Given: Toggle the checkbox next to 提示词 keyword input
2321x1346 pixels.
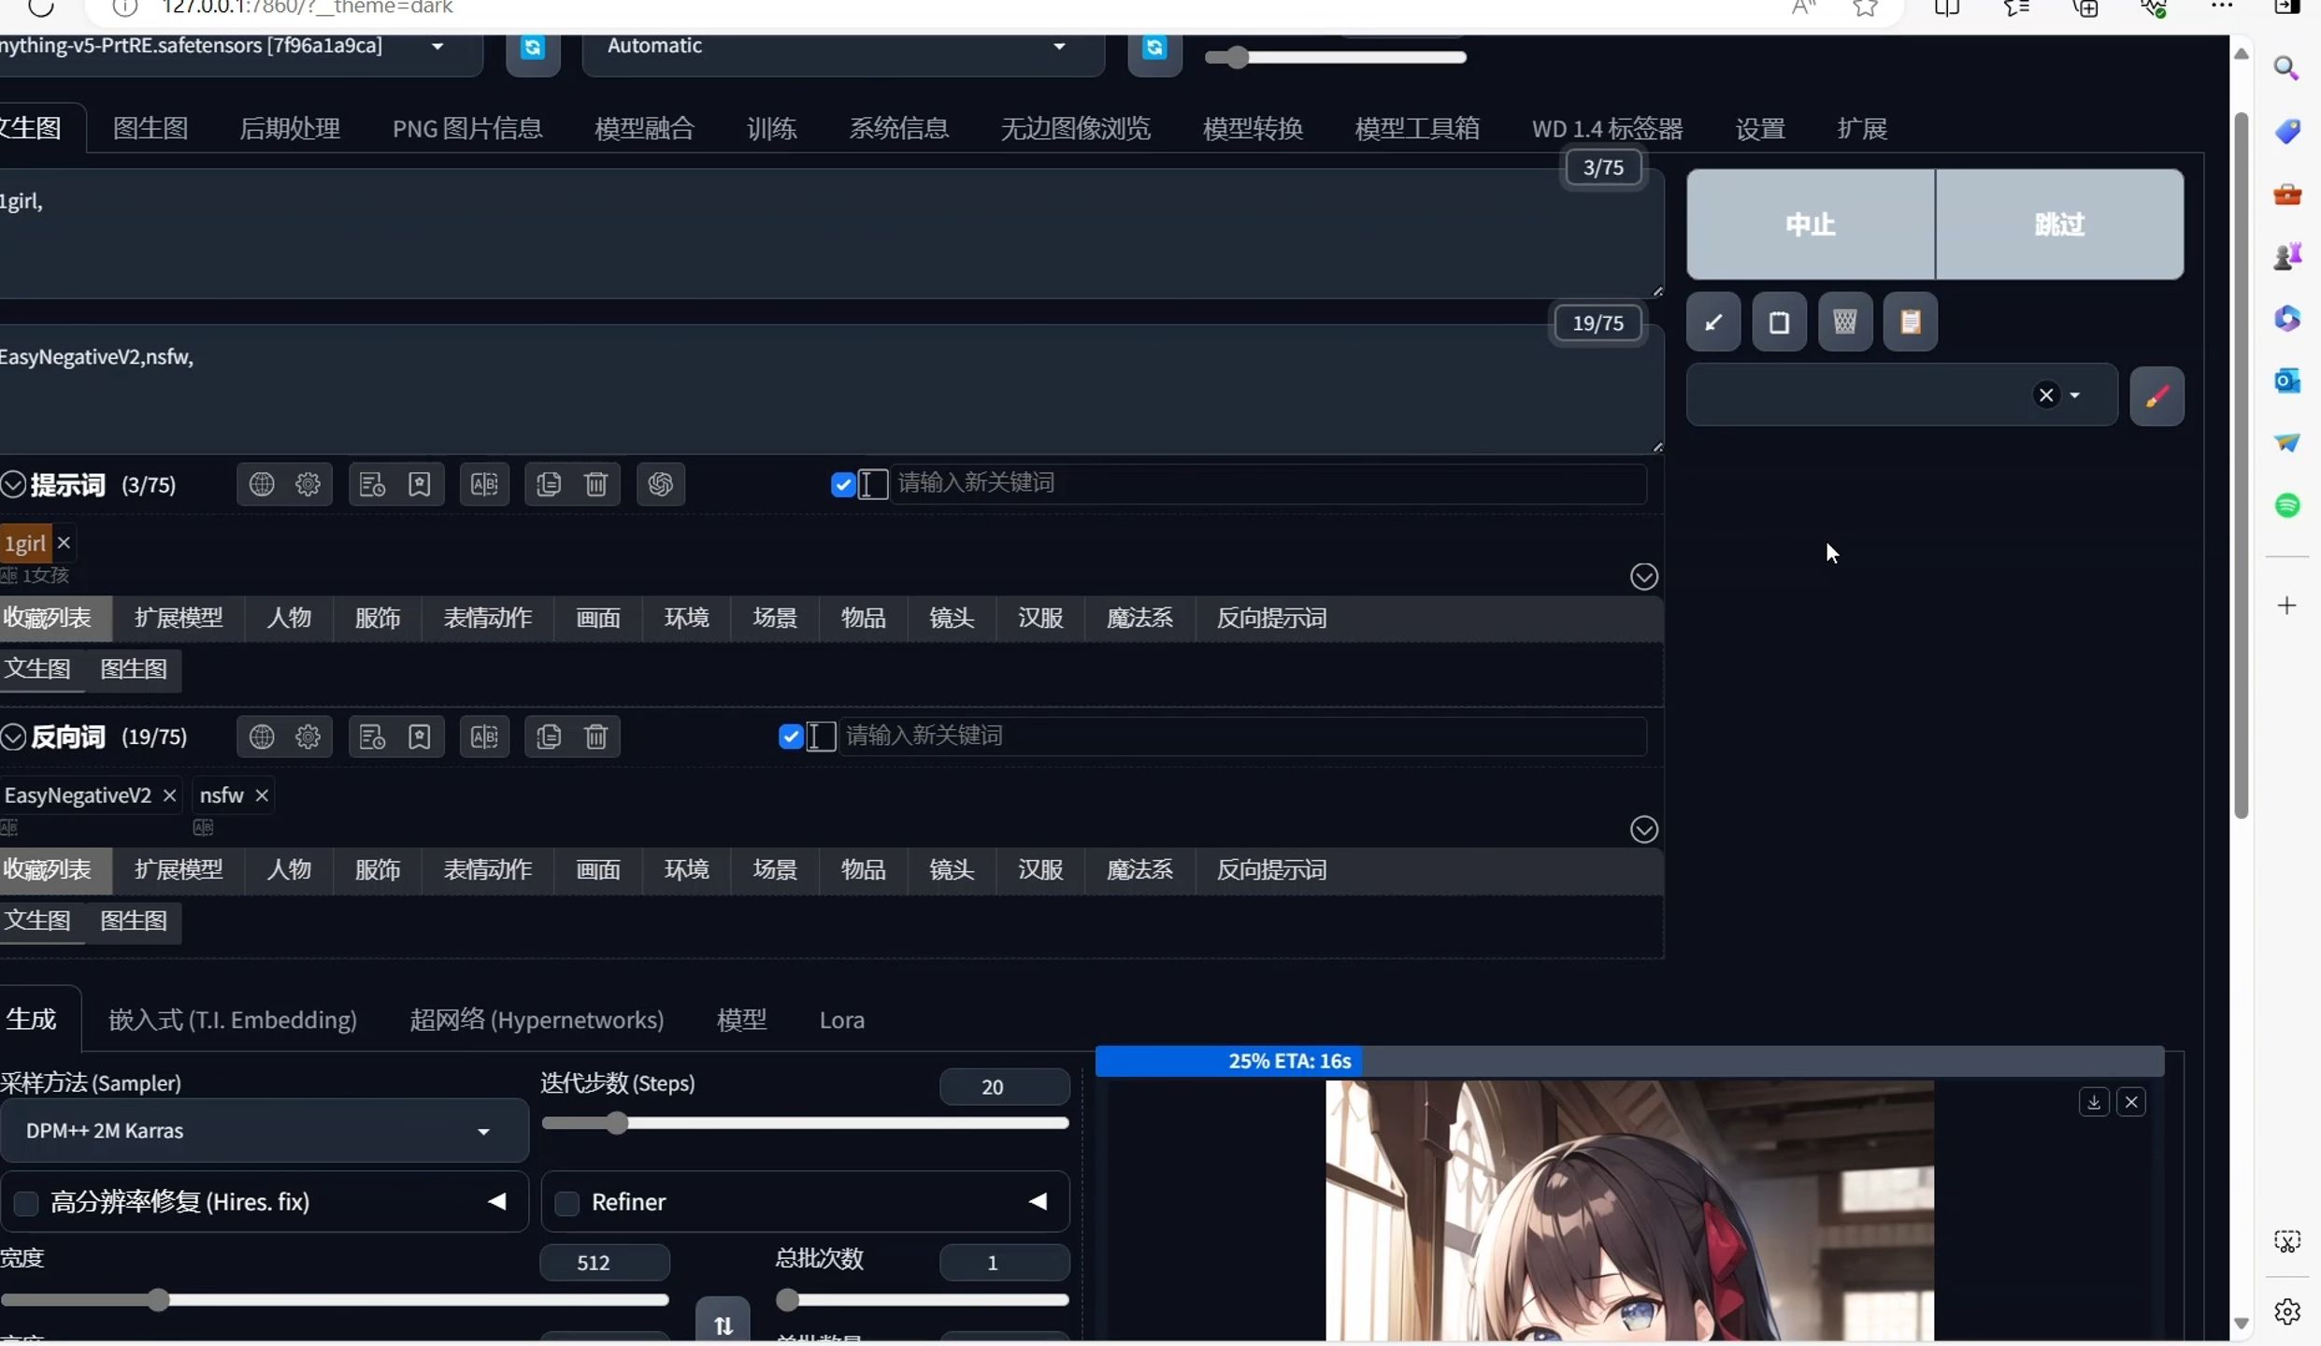Looking at the screenshot, I should coord(843,484).
